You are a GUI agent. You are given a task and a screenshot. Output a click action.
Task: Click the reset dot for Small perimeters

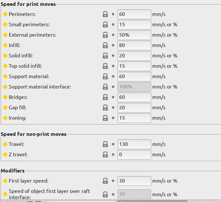(113, 25)
